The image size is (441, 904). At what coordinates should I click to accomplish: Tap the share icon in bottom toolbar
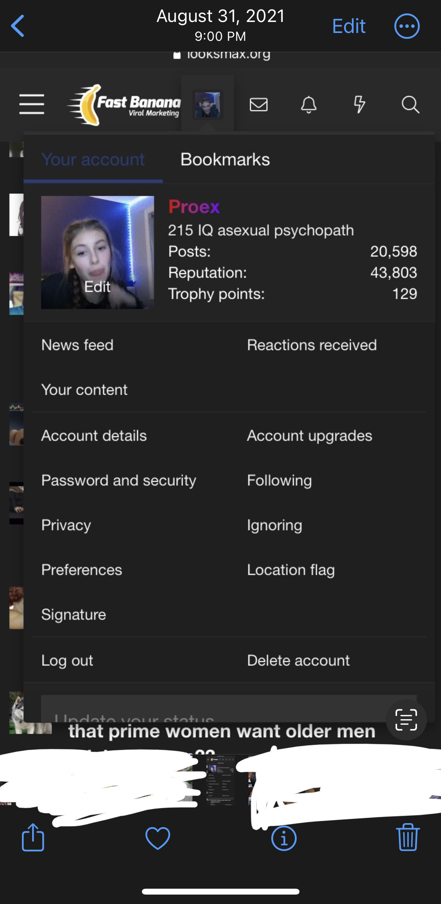coord(33,837)
